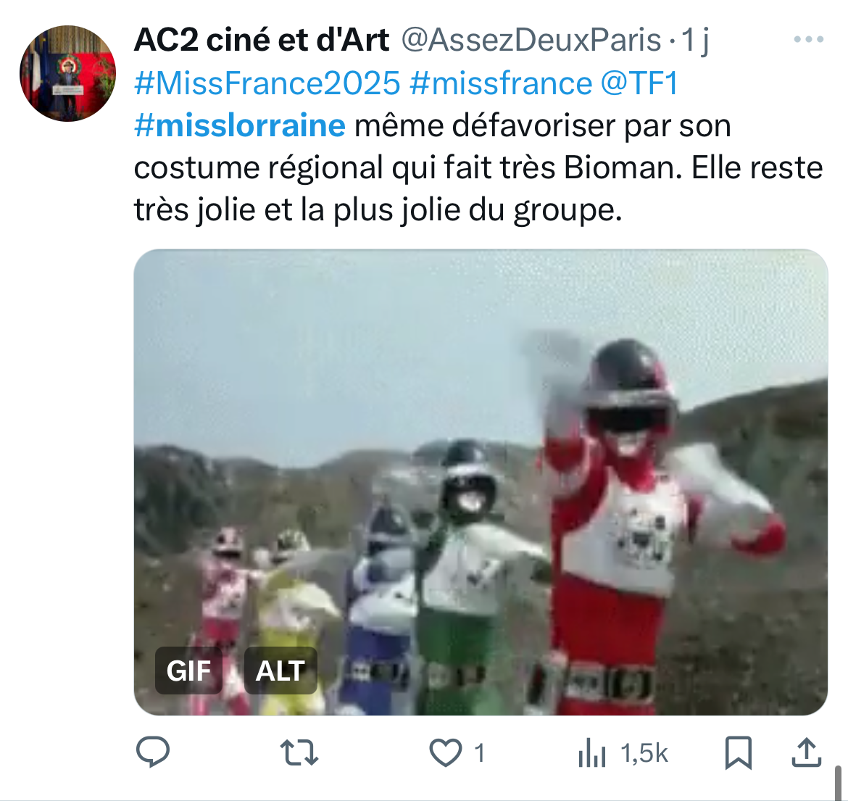Viewport: 848px width, 801px height.
Task: Show the ALT image description badge
Action: click(280, 671)
